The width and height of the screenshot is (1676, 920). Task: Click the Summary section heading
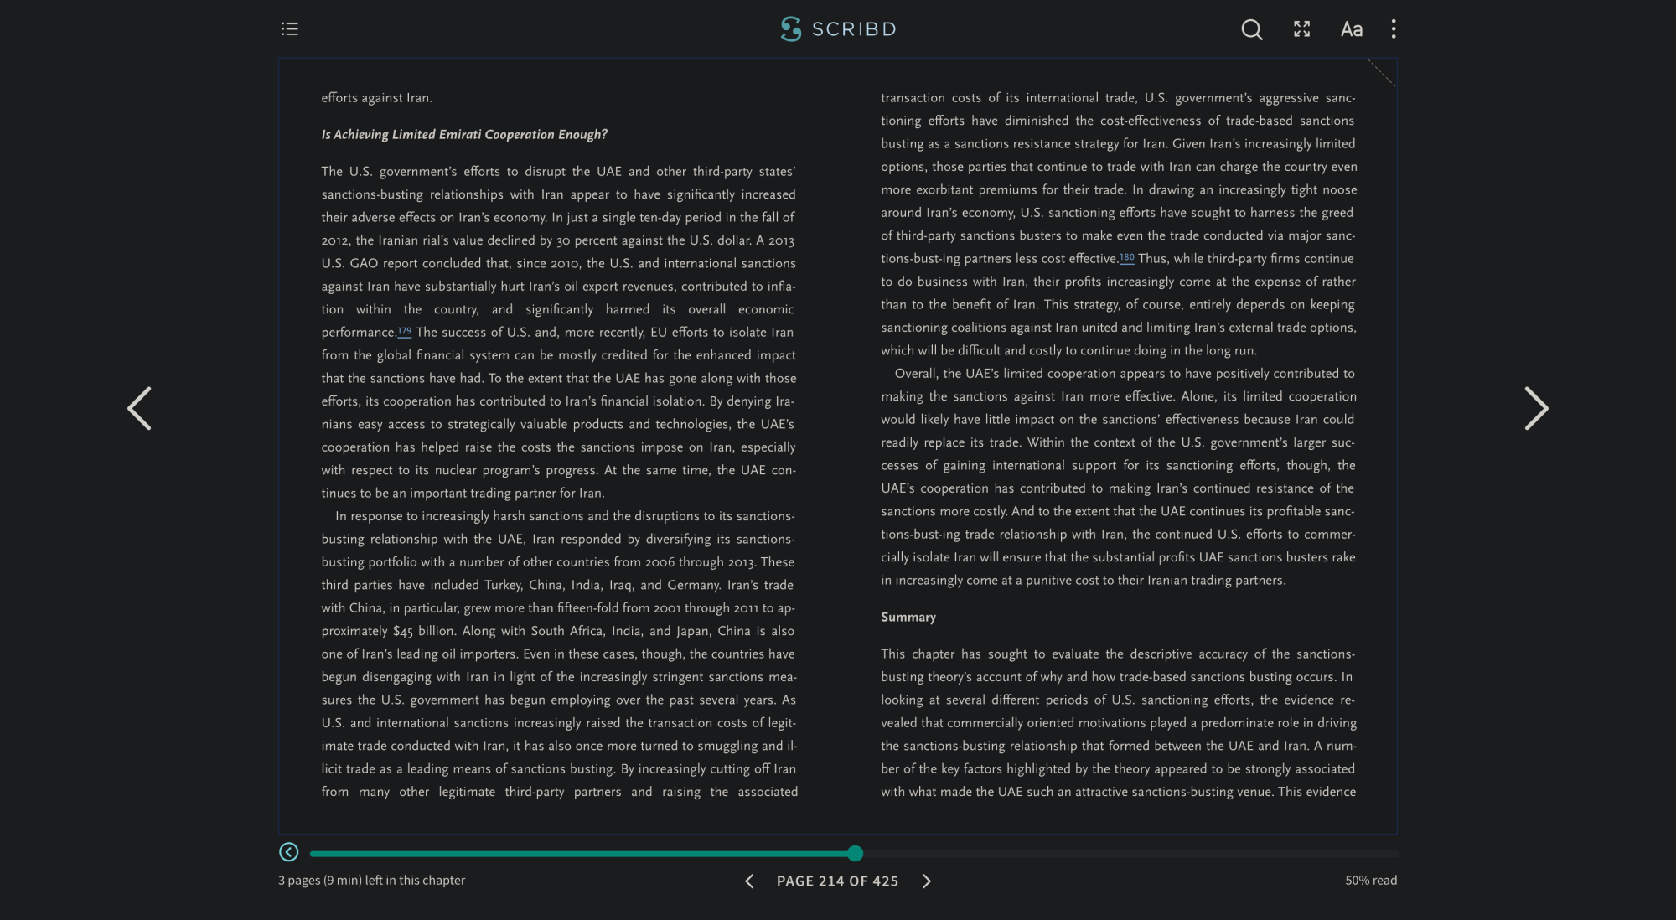click(908, 617)
